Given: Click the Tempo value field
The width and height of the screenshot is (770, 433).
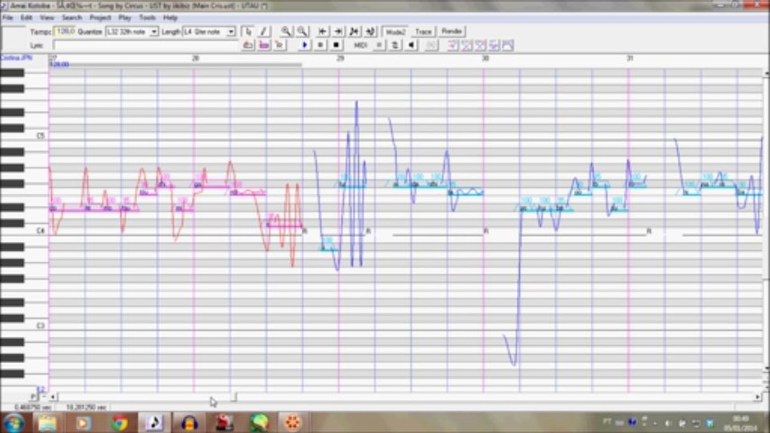Looking at the screenshot, I should tap(64, 31).
